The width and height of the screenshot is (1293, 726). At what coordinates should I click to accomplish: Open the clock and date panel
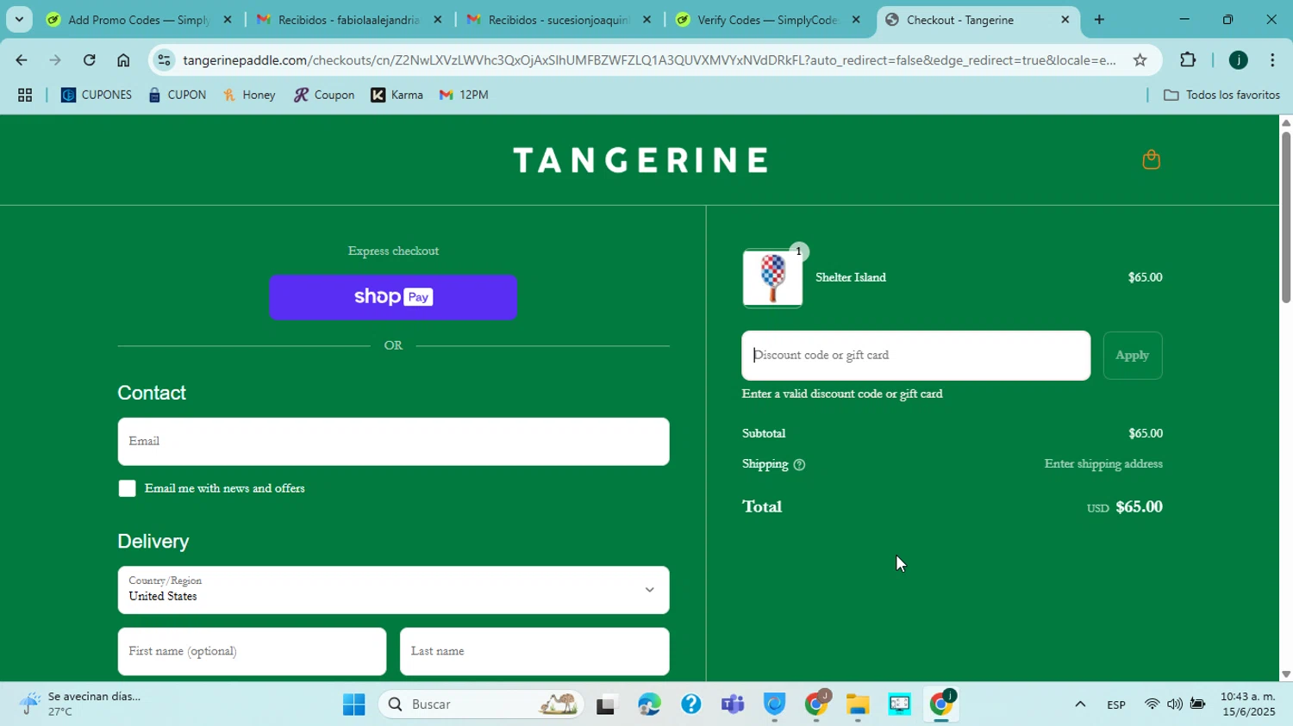coord(1247,704)
